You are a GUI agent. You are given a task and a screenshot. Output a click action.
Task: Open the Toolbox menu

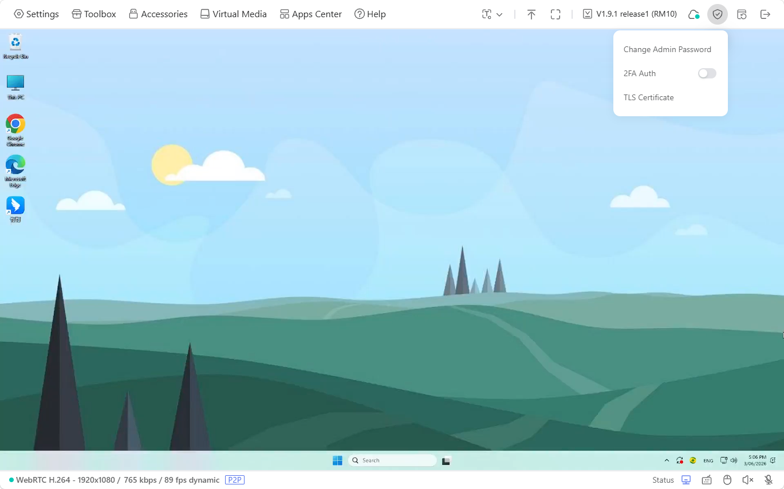click(x=94, y=14)
